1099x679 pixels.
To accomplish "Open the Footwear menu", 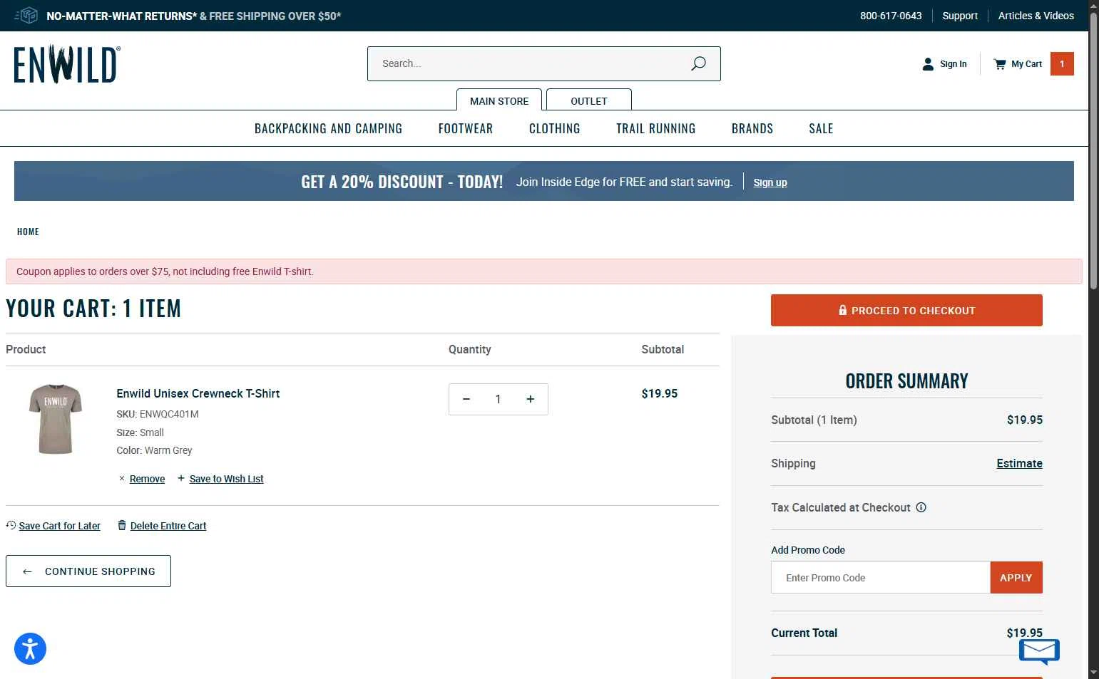I will (466, 128).
